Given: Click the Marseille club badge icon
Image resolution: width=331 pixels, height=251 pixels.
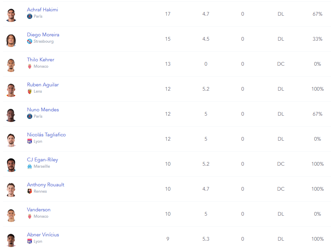Looking at the screenshot, I should tap(30, 166).
